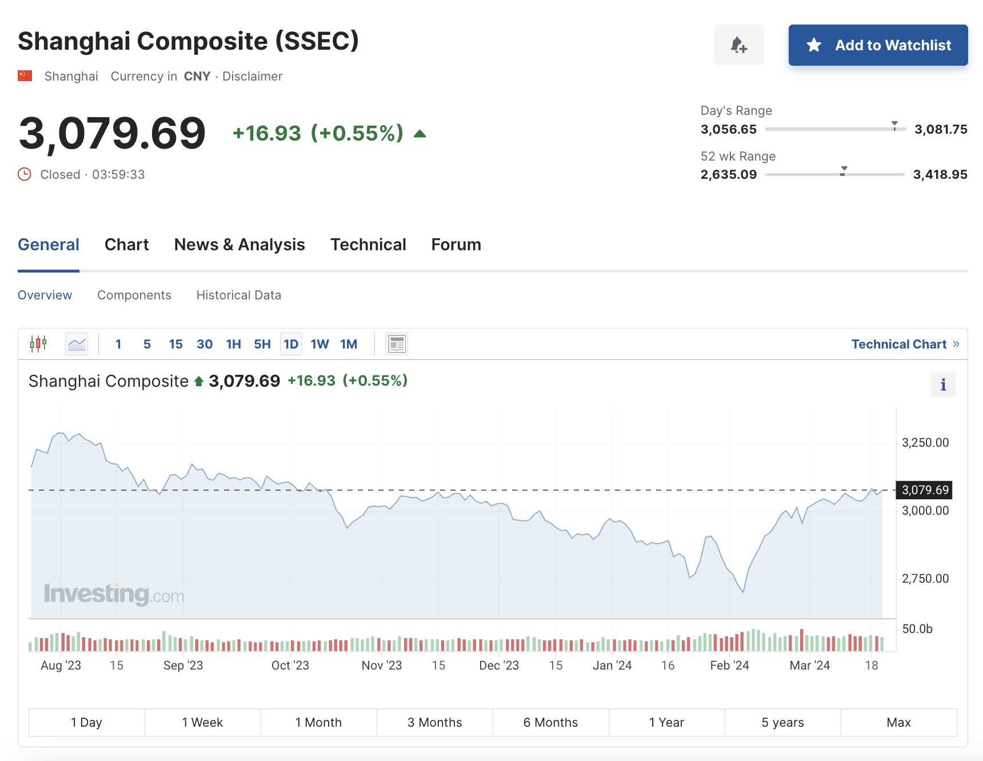Image resolution: width=983 pixels, height=761 pixels.
Task: Open the News & Analysis tab
Action: pos(239,245)
